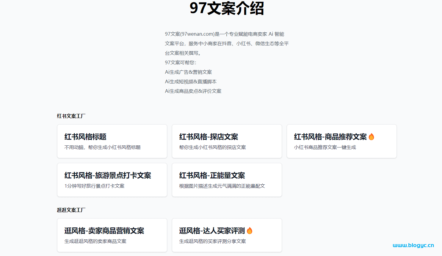Open the 红书风格标题 card
Screen dimensions: 442x256
(112, 141)
